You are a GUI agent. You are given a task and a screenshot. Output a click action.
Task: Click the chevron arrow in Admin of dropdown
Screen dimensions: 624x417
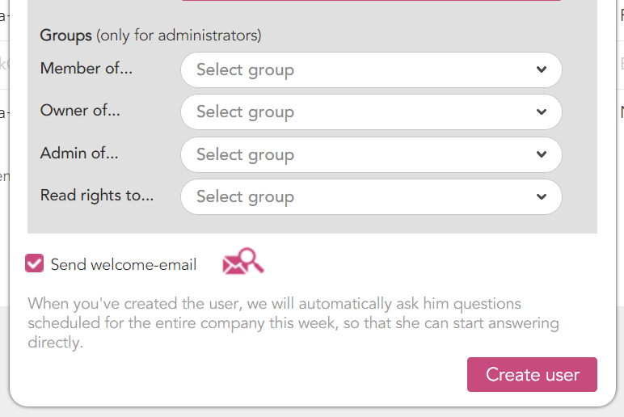coord(542,154)
